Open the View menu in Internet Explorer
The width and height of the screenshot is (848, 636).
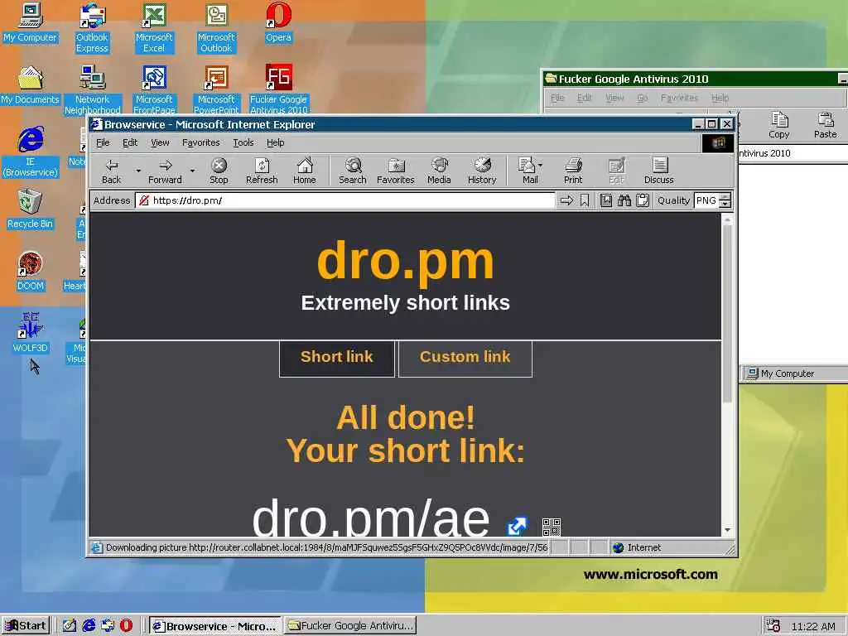[x=160, y=142]
